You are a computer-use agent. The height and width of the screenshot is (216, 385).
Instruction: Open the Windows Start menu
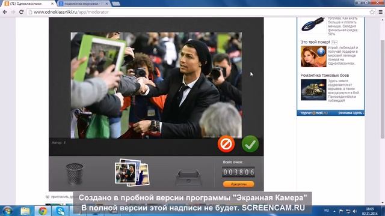click(7, 211)
